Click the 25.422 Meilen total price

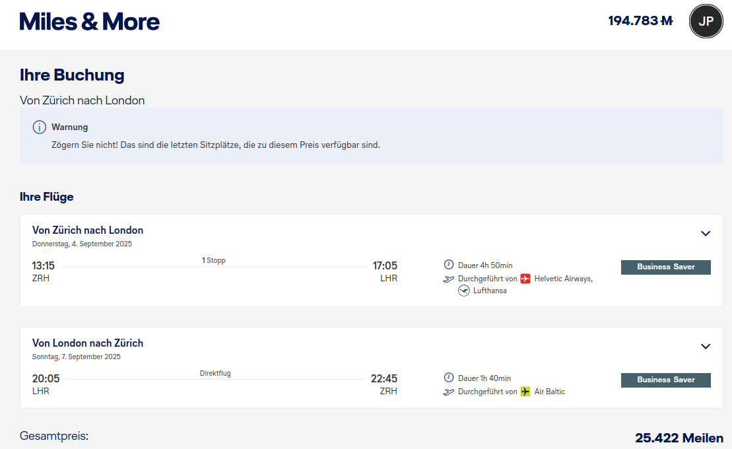679,438
